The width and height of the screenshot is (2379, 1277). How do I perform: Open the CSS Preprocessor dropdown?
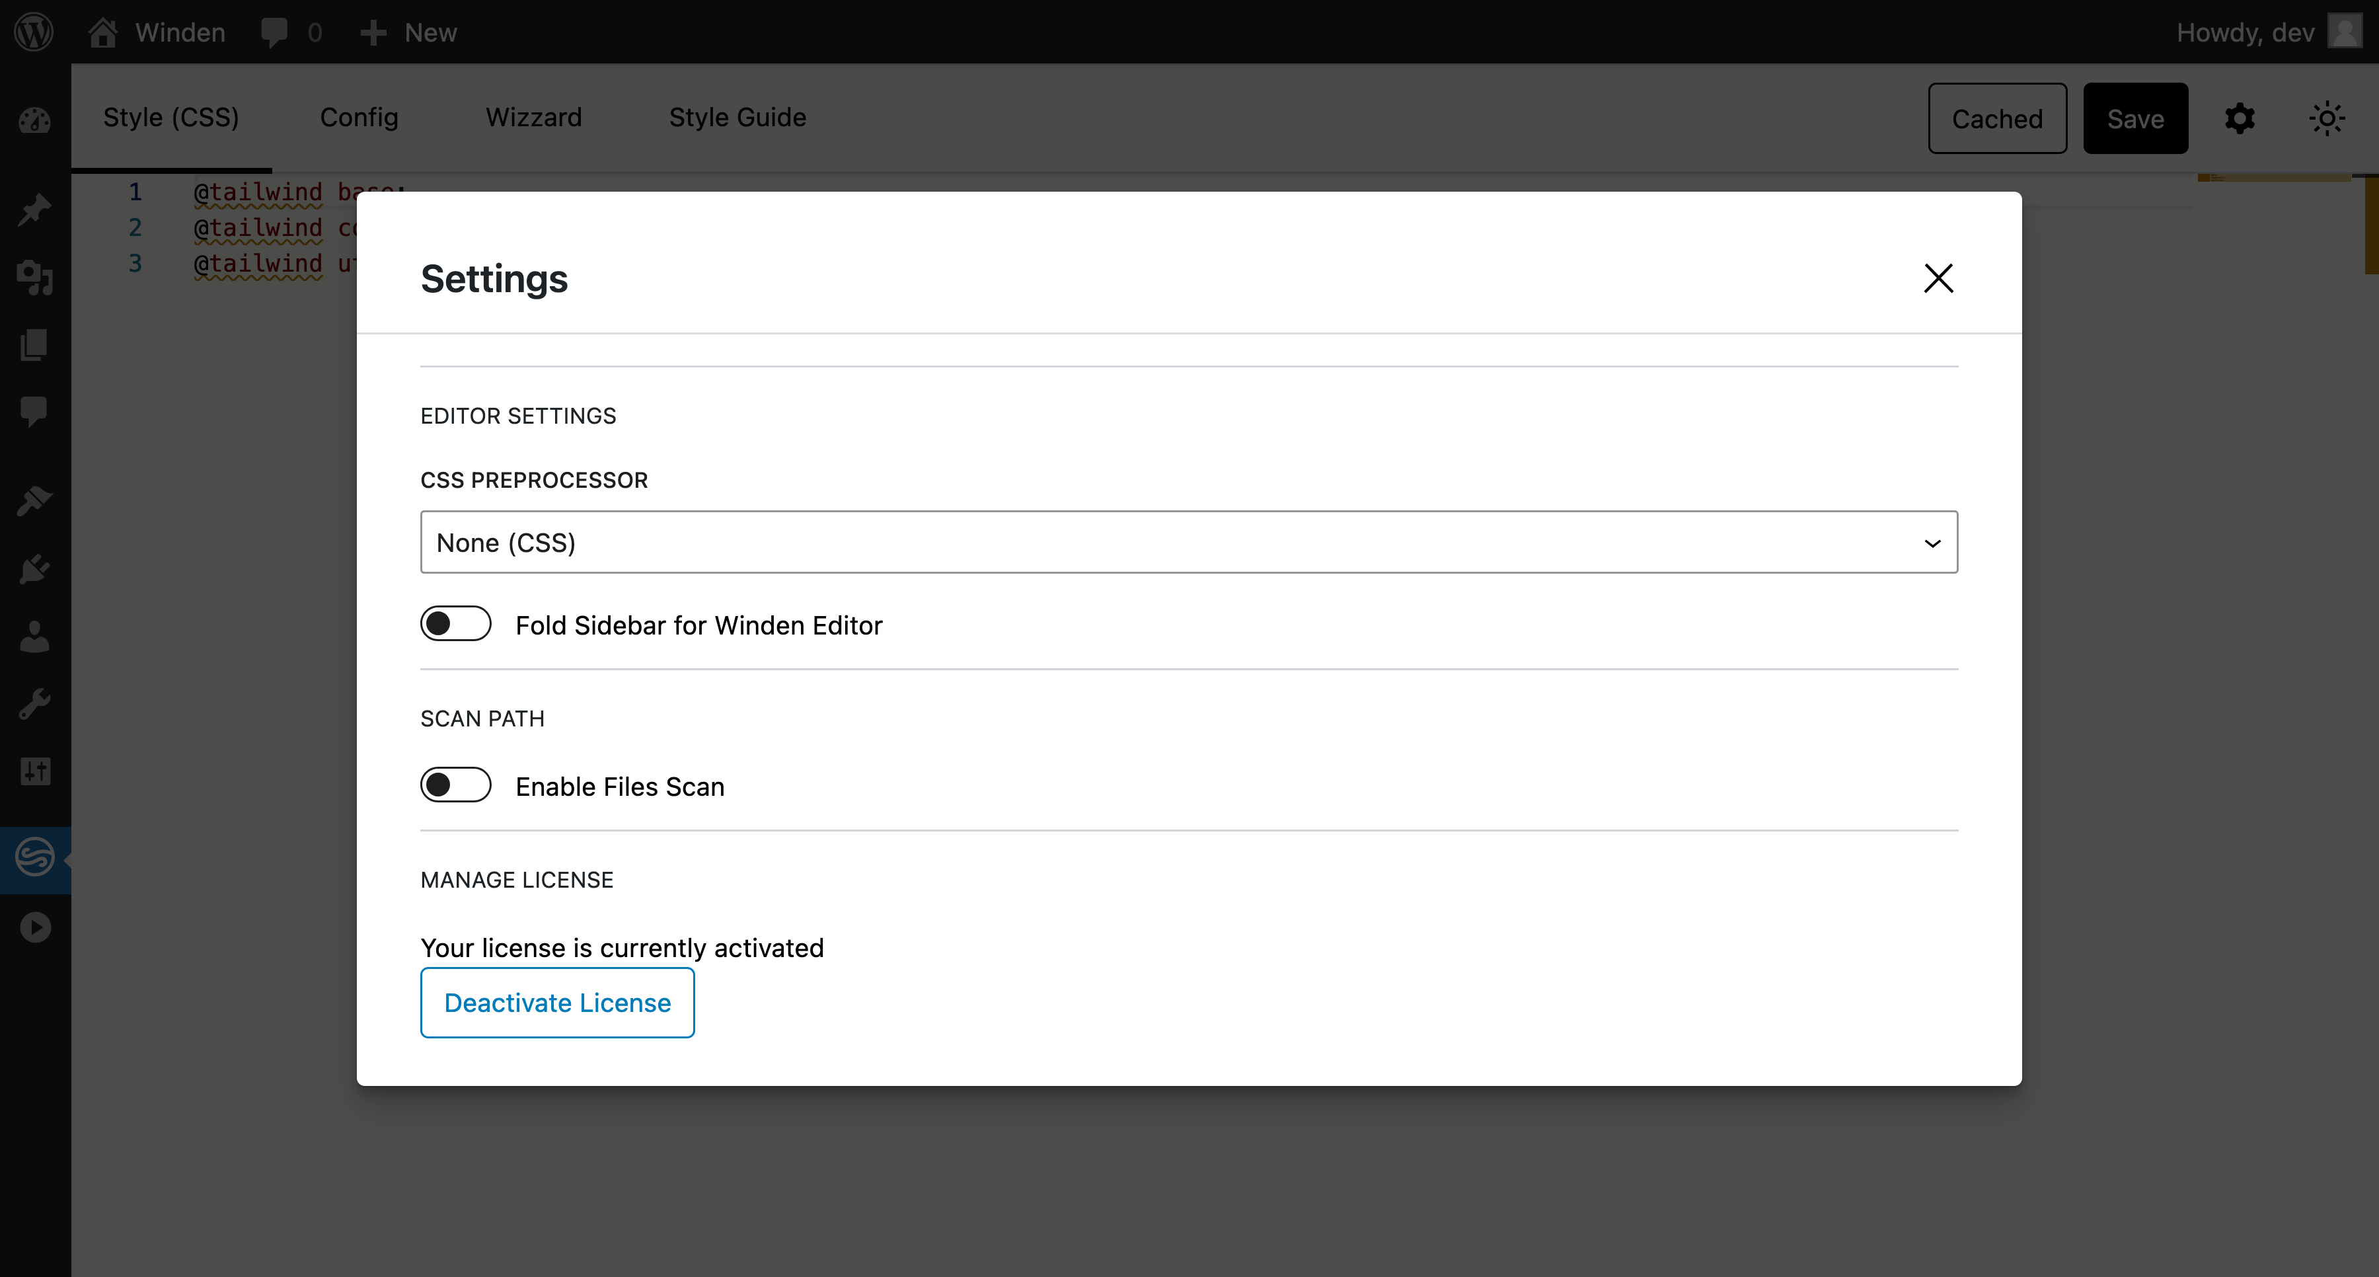1189,543
